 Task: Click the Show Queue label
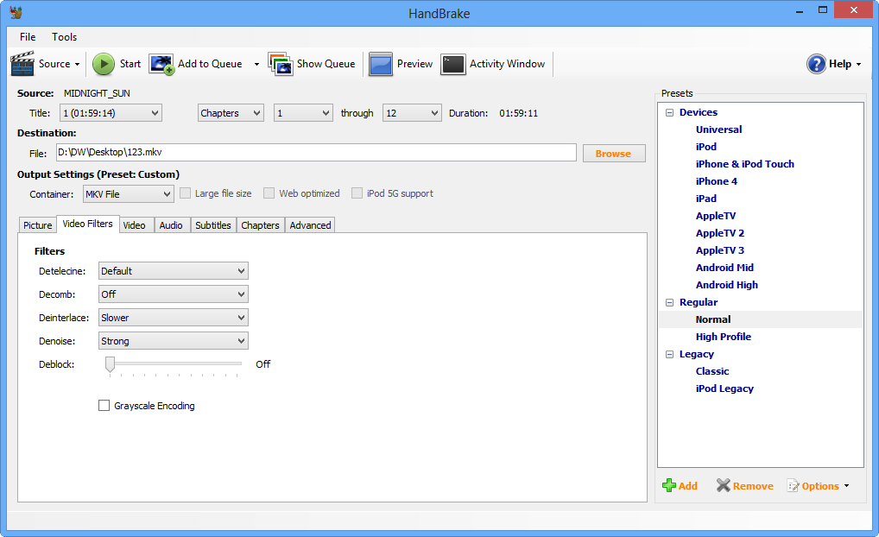326,64
